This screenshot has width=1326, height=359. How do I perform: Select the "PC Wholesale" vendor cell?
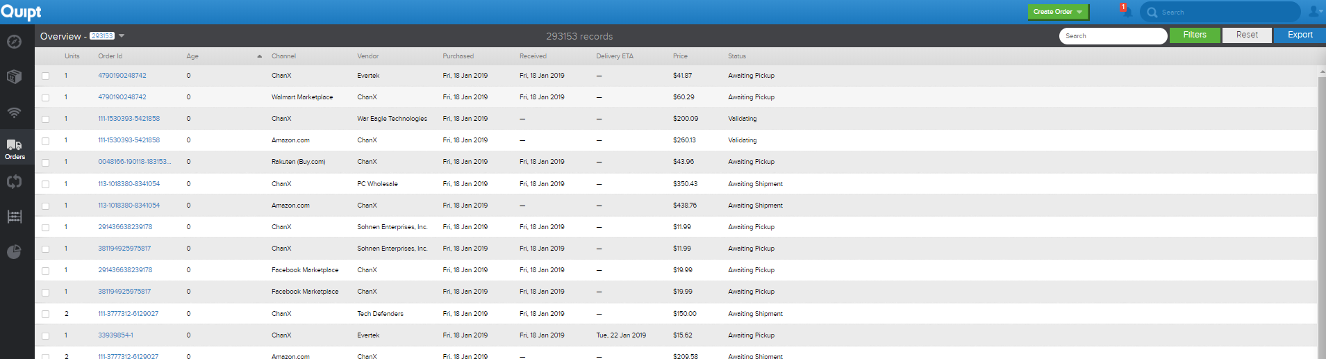click(x=377, y=184)
